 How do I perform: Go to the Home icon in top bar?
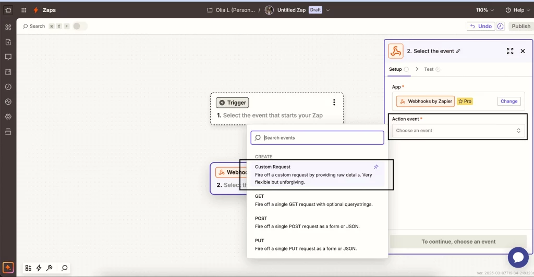(x=8, y=10)
